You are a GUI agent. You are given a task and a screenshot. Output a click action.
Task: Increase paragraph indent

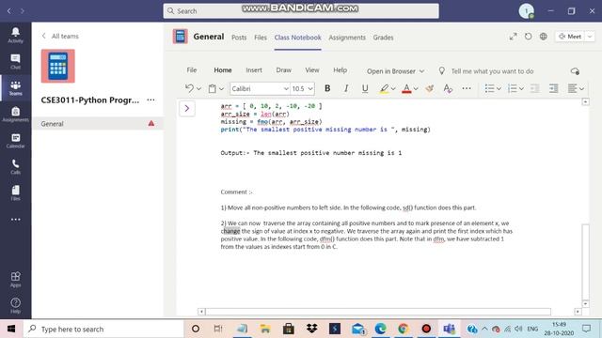[x=554, y=88]
